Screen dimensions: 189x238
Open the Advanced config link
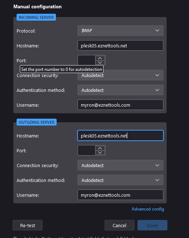(148, 209)
